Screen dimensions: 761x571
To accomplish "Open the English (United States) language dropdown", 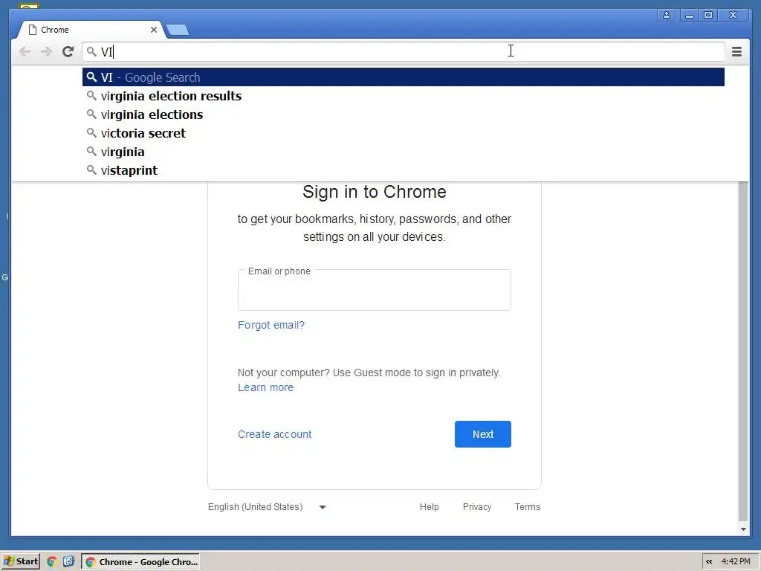I will click(267, 507).
